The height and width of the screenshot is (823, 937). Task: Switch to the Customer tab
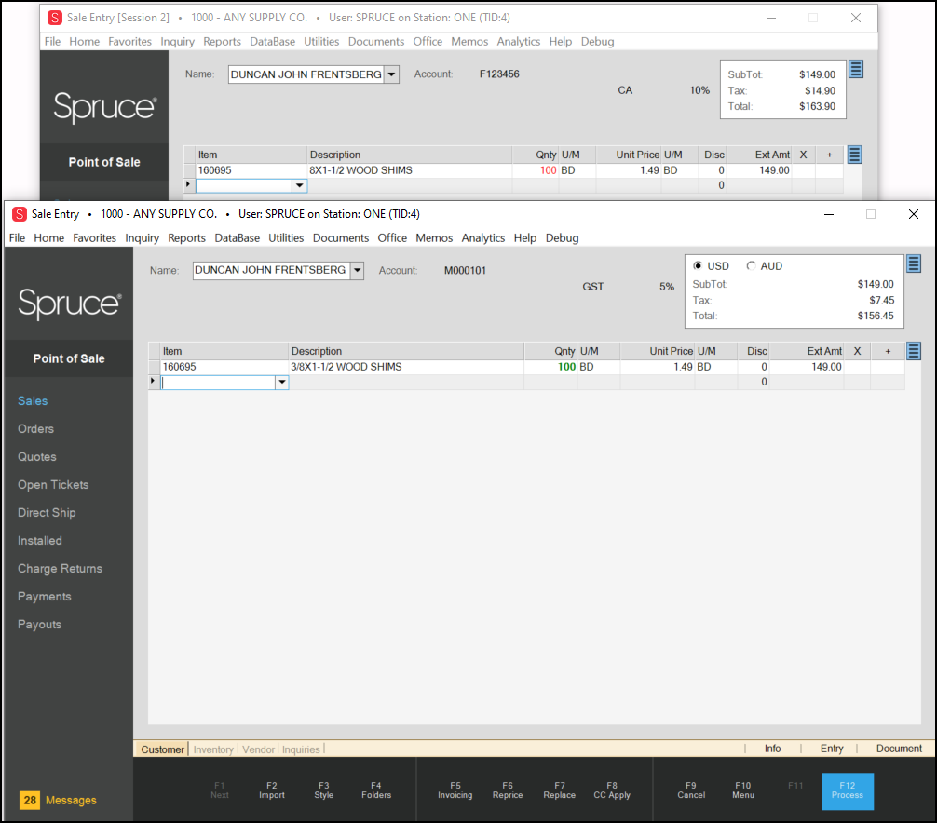[x=162, y=749]
